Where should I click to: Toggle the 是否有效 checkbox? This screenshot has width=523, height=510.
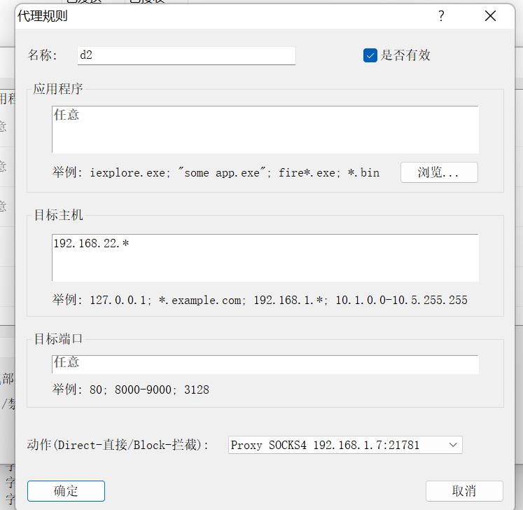[x=370, y=55]
